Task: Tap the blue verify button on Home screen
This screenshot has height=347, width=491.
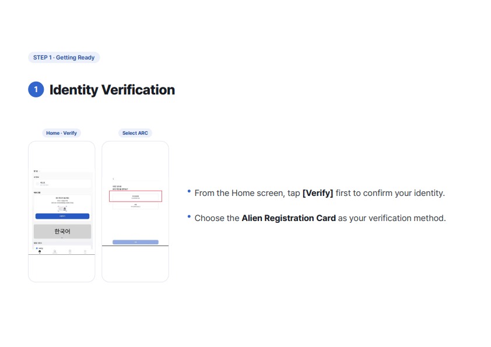Action: pyautogui.click(x=62, y=216)
